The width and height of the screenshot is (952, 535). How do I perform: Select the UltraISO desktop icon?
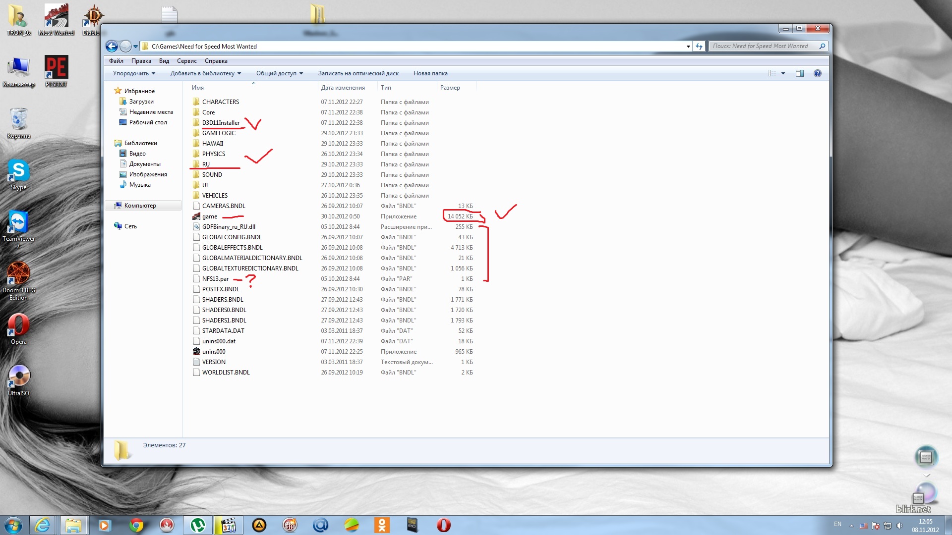(x=18, y=380)
